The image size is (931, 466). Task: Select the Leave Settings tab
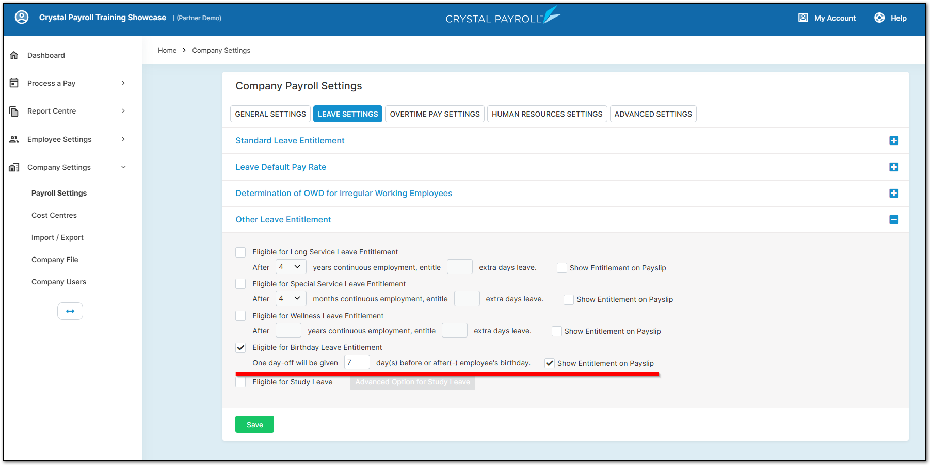click(348, 114)
